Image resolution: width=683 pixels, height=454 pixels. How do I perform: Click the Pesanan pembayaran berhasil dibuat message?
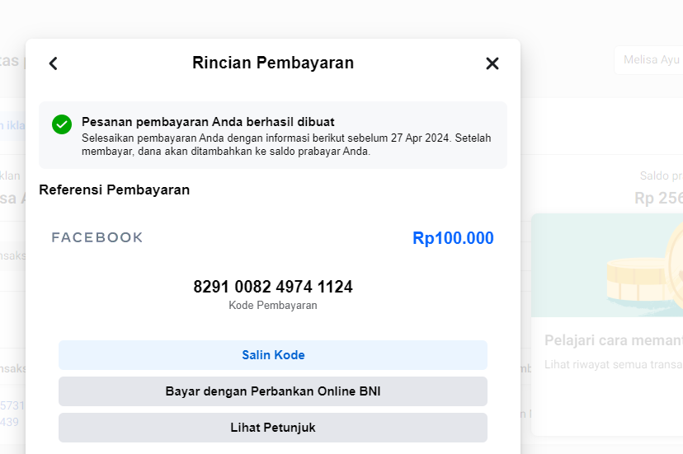coord(208,122)
